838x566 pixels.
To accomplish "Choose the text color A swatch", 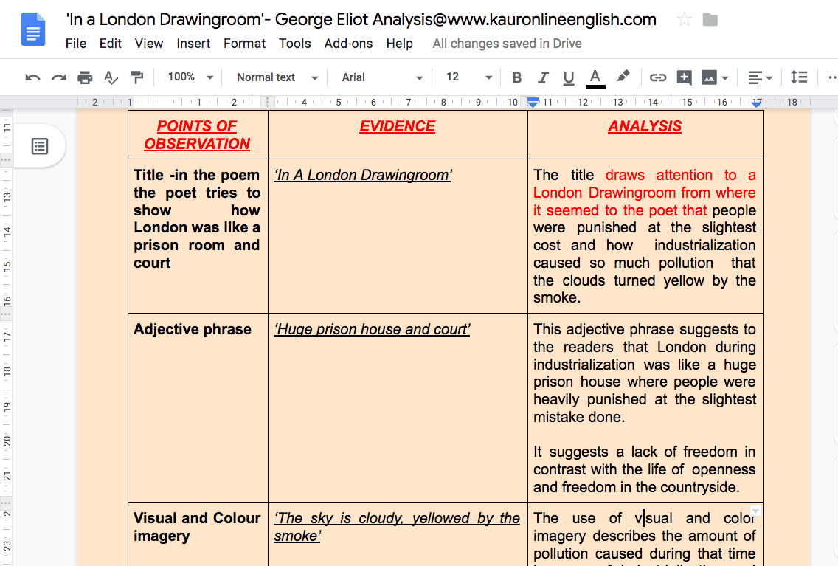I will [x=595, y=78].
